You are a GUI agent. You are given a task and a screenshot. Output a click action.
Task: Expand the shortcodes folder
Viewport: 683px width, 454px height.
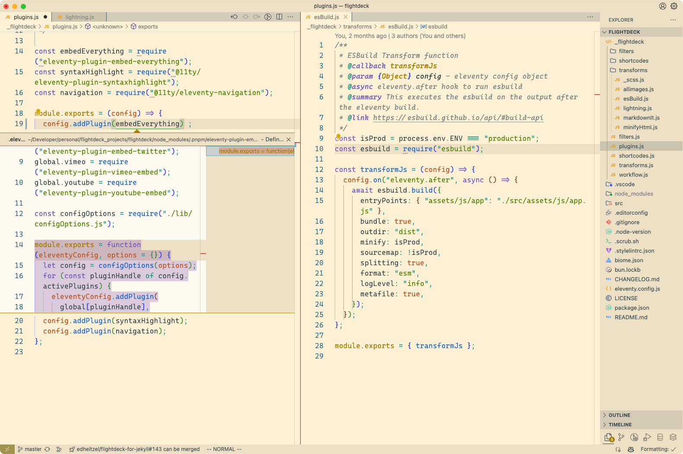pyautogui.click(x=642, y=60)
